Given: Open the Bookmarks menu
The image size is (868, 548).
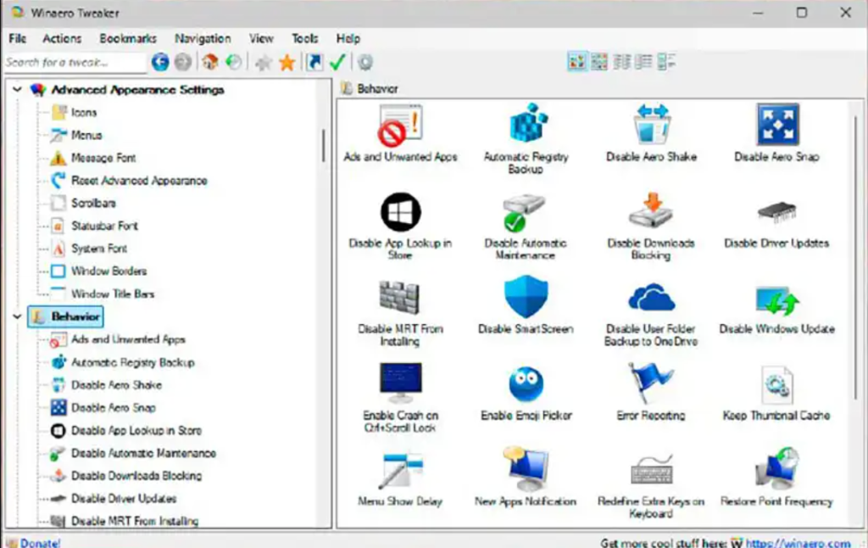Looking at the screenshot, I should (x=128, y=38).
